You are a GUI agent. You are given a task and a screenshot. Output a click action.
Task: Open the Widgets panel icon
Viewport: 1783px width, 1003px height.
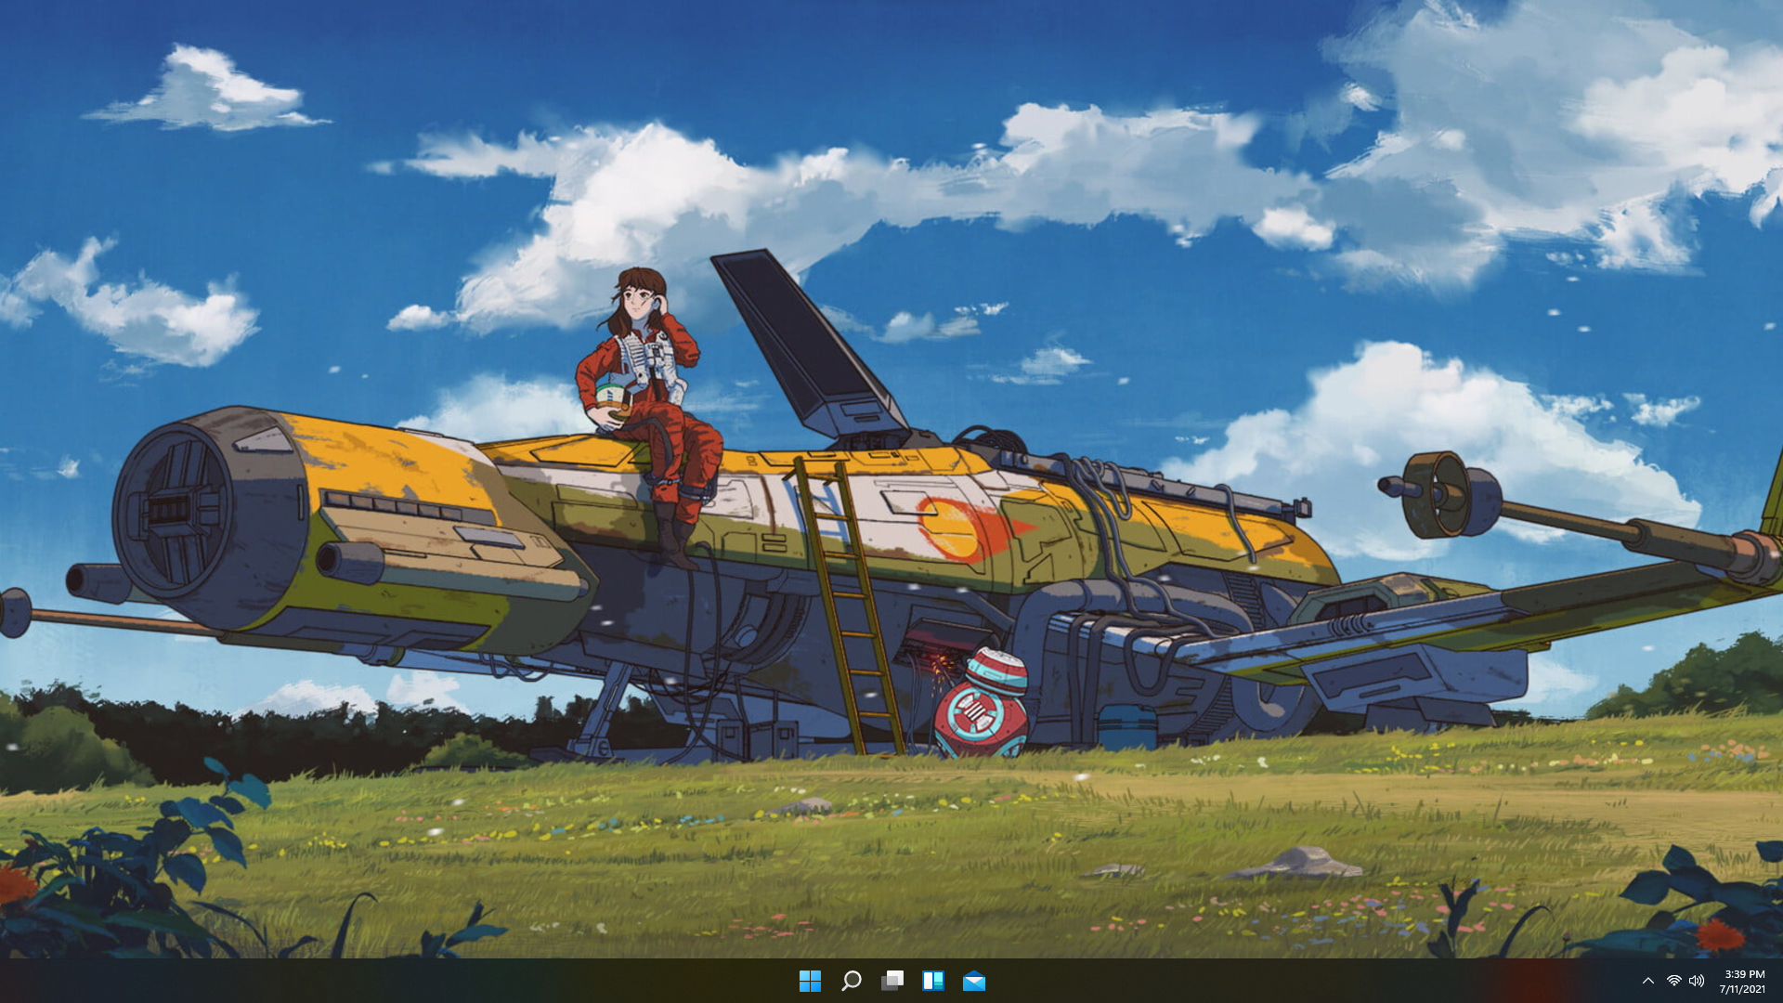[x=933, y=981]
